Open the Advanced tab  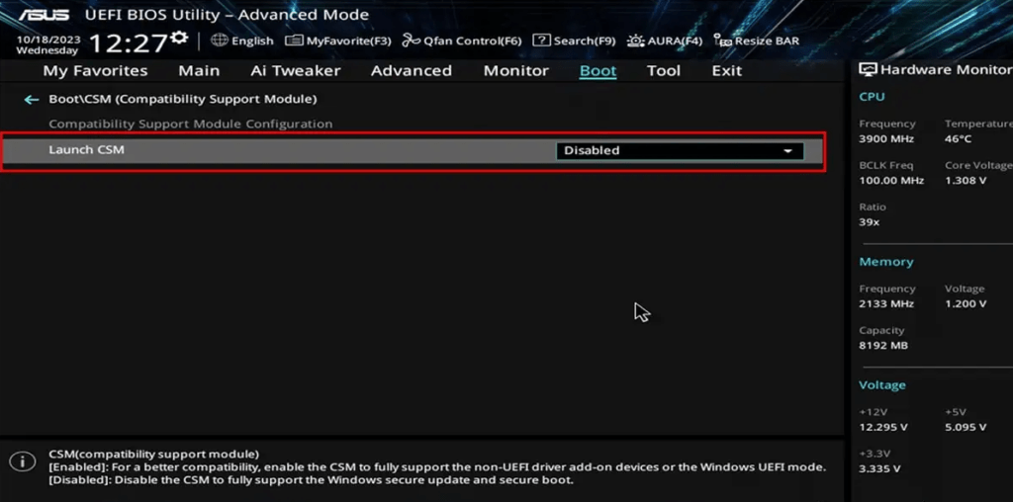point(411,71)
